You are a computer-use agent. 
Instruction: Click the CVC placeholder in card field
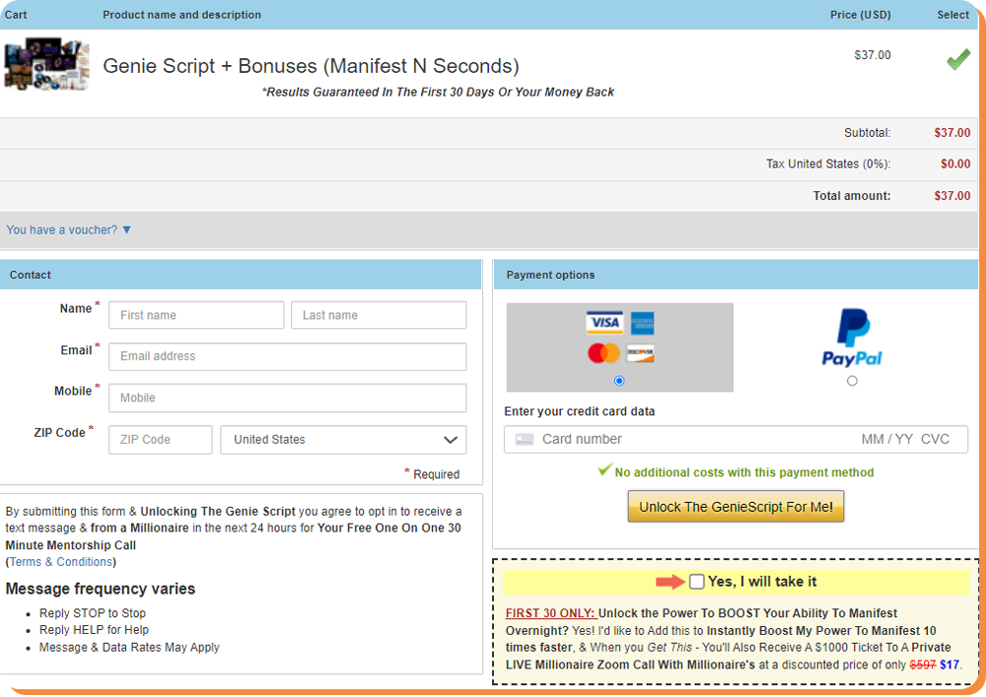[x=935, y=440]
